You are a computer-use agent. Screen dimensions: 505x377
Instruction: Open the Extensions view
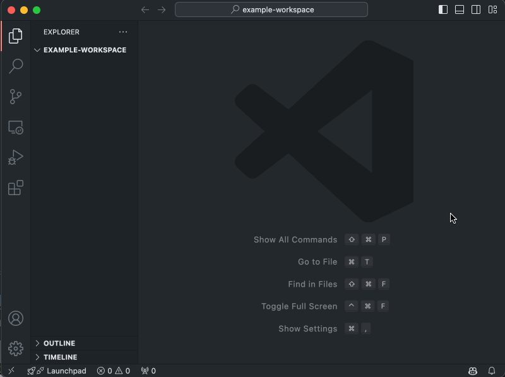pyautogui.click(x=15, y=188)
